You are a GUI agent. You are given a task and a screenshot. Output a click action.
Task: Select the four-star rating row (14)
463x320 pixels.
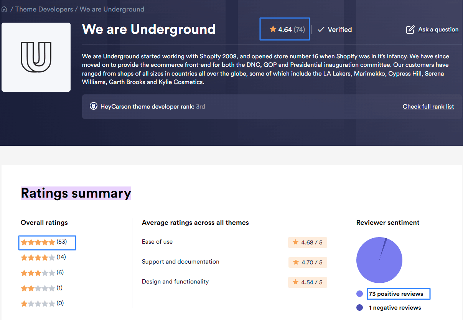tap(43, 257)
